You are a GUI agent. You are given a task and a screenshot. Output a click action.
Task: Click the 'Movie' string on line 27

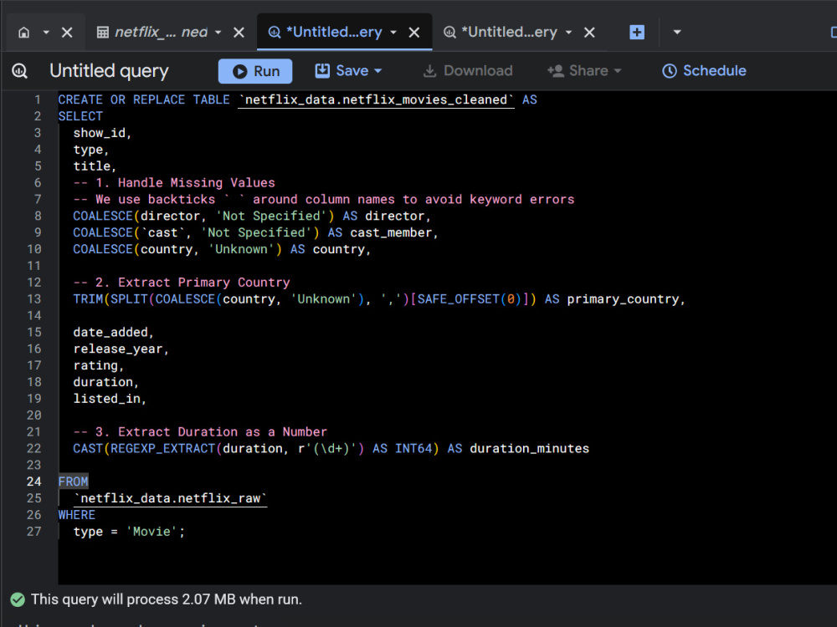pos(151,532)
